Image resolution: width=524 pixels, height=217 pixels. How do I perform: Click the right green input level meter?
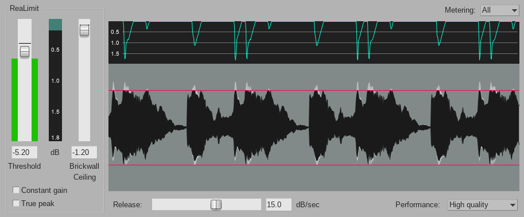point(34,100)
